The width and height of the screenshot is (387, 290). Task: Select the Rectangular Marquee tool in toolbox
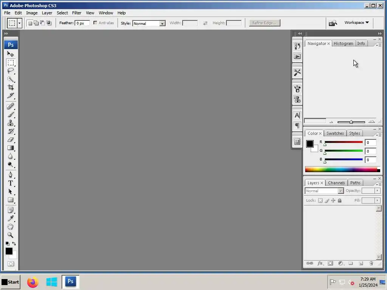pos(10,63)
